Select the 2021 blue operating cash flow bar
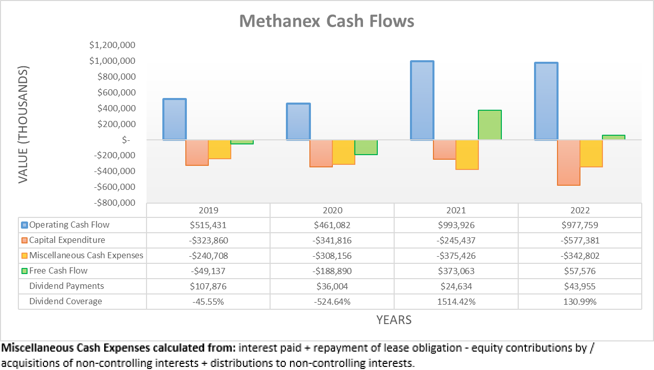654x370 pixels. [422, 101]
